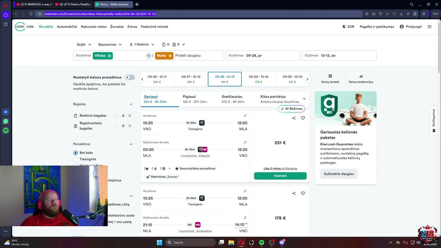Enable AI Režimas mode

tap(291, 109)
